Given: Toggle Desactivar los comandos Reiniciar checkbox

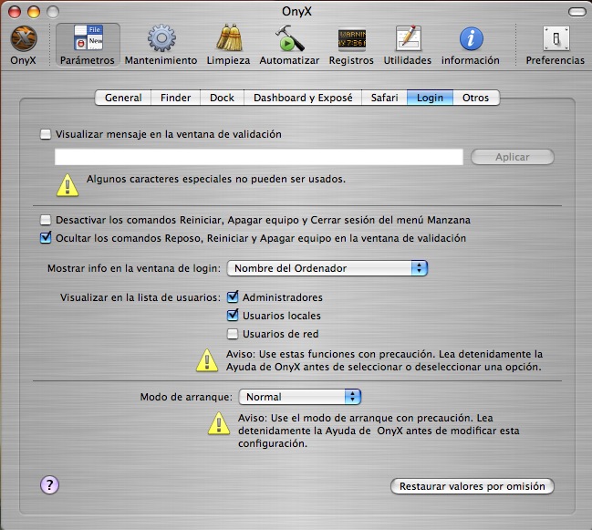Looking at the screenshot, I should pos(46,220).
